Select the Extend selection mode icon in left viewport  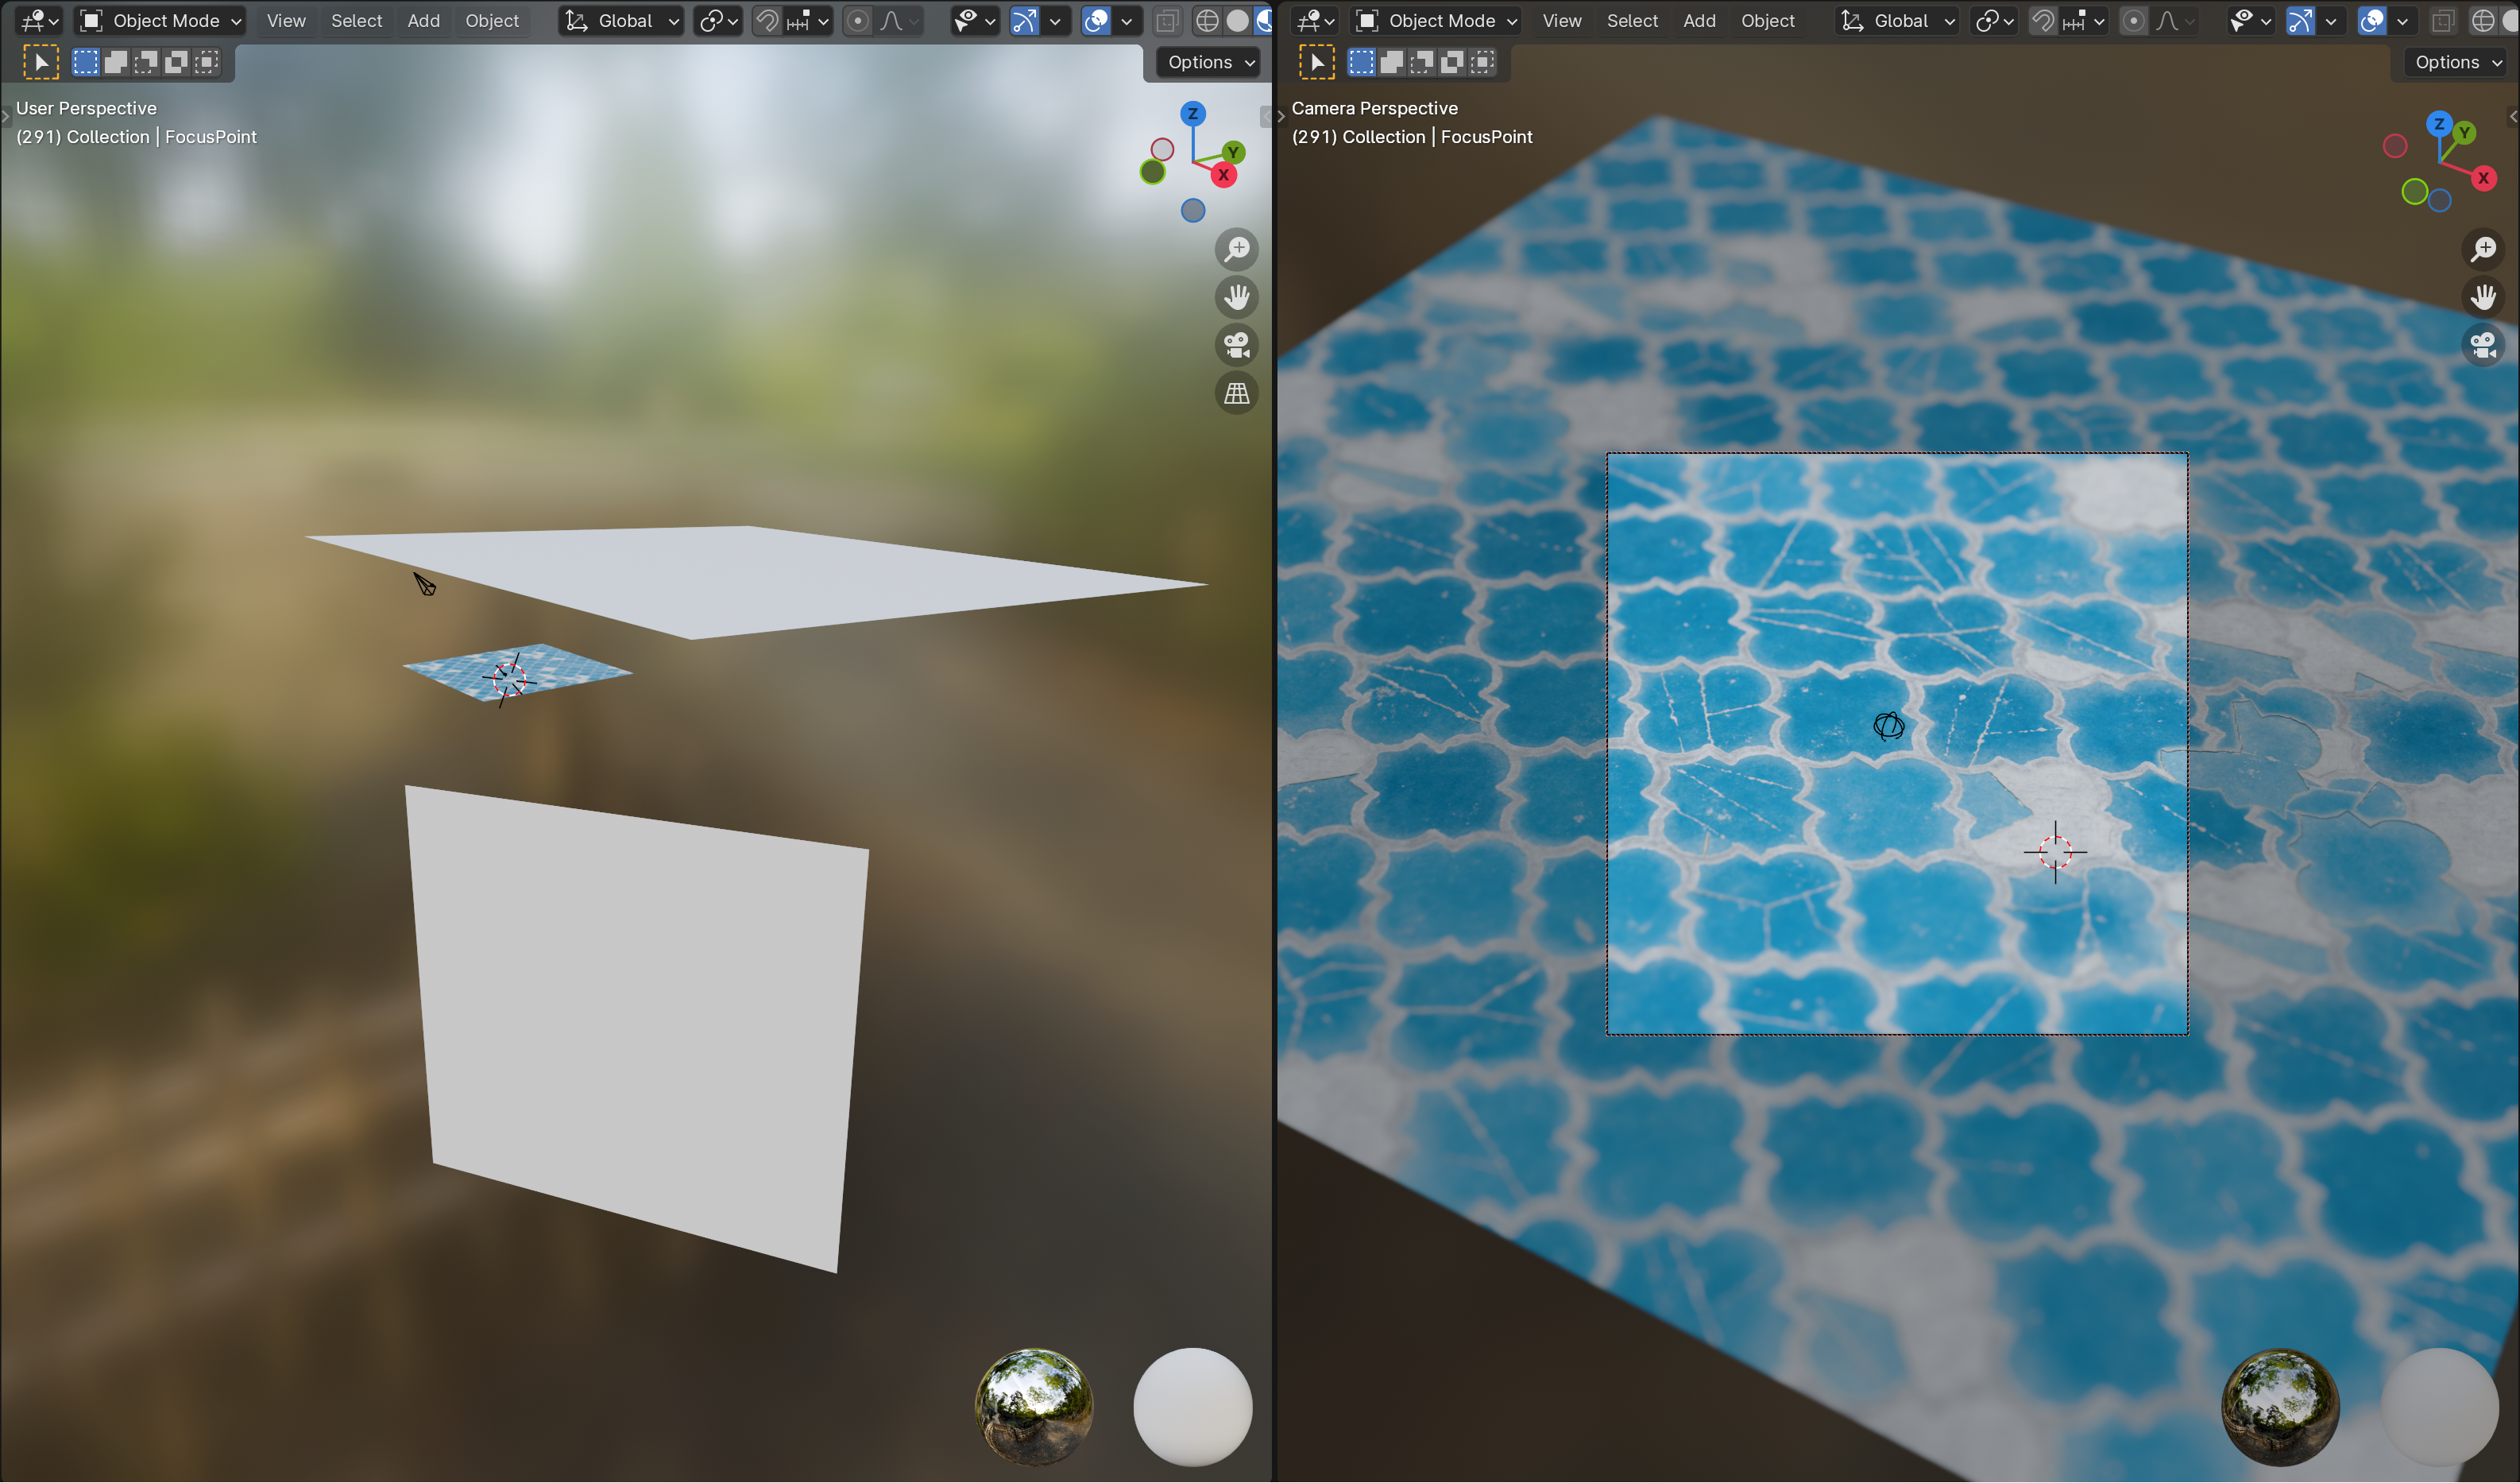click(116, 62)
